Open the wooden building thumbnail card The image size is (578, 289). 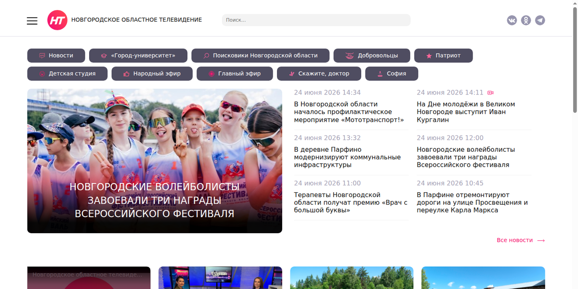click(x=483, y=278)
